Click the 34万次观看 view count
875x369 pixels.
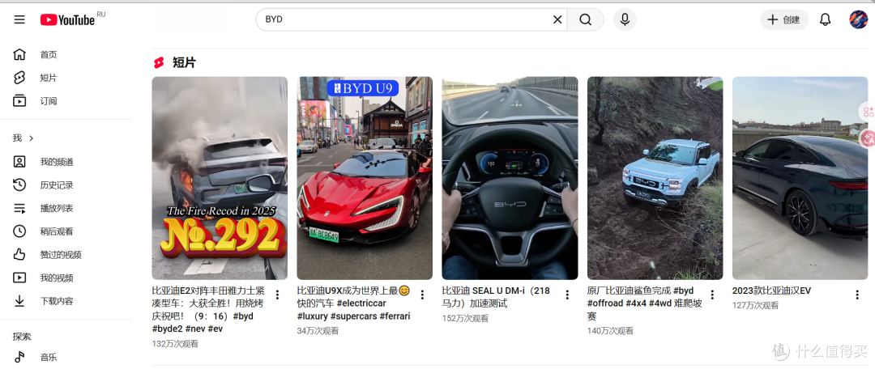coord(318,330)
